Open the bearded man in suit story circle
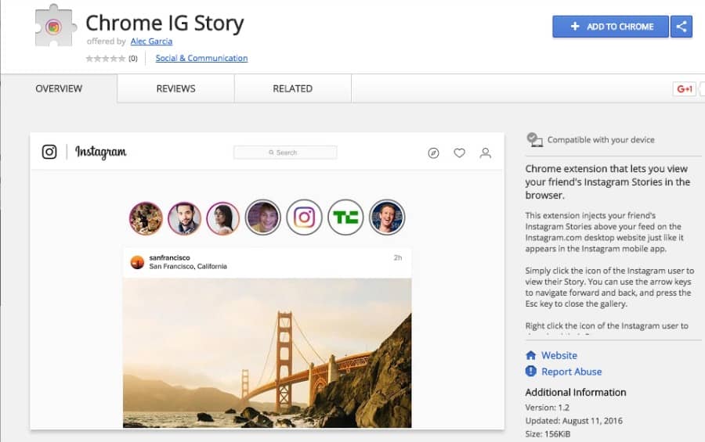This screenshot has height=442, width=705. click(184, 218)
